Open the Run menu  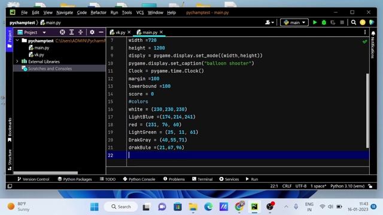coord(114,13)
